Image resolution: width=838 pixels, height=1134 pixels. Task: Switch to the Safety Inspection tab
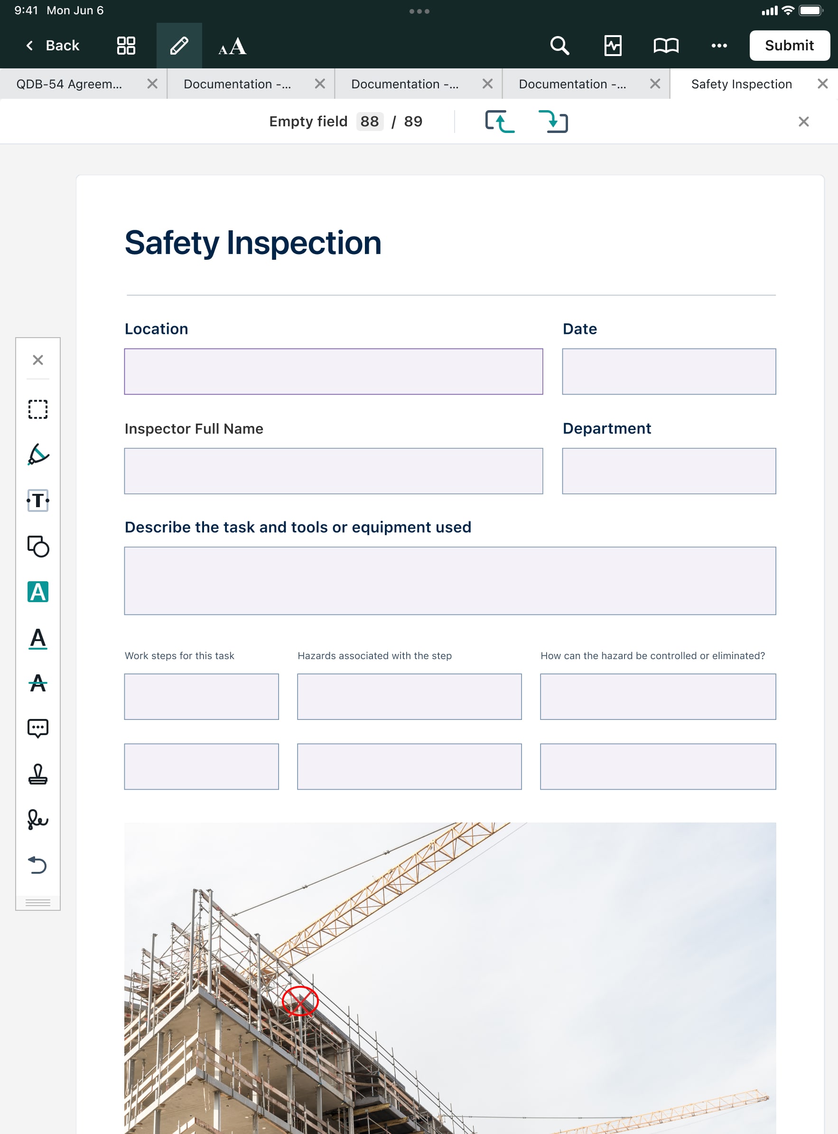[x=741, y=84]
